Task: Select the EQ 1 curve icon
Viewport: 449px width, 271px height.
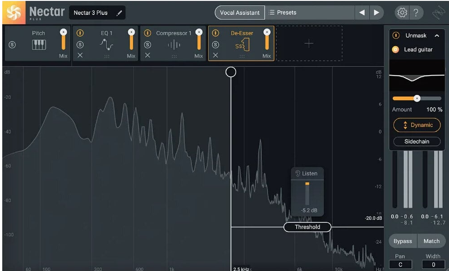Action: [106, 44]
